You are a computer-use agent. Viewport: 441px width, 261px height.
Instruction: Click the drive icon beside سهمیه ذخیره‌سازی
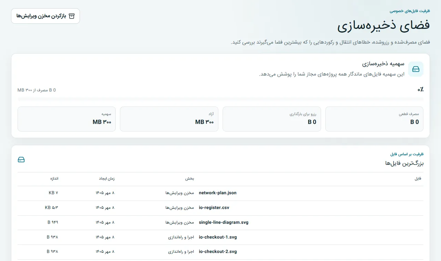pos(416,69)
